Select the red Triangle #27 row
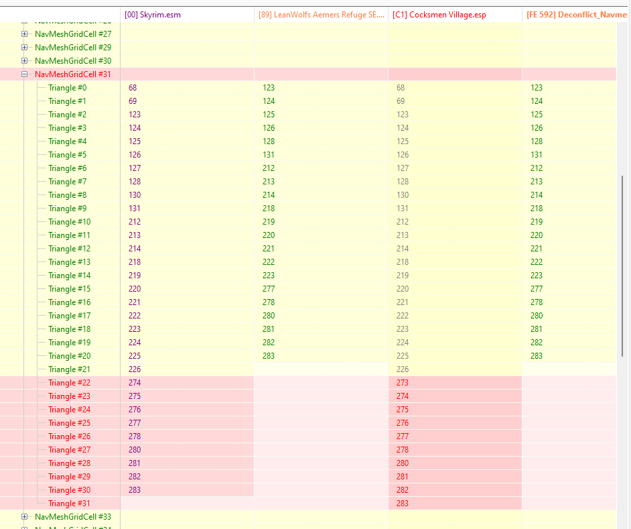Image resolution: width=631 pixels, height=529 pixels. click(308, 450)
